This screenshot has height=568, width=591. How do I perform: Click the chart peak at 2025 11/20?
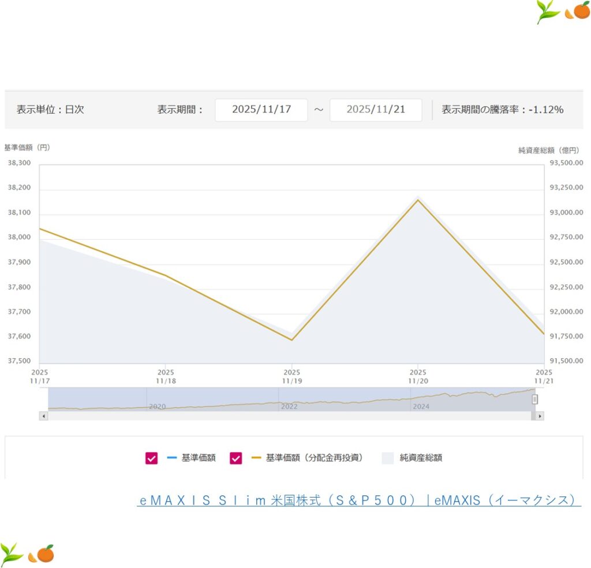417,200
